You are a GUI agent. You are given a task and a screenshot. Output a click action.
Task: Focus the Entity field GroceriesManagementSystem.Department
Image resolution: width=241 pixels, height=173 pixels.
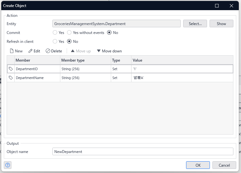click(x=117, y=24)
